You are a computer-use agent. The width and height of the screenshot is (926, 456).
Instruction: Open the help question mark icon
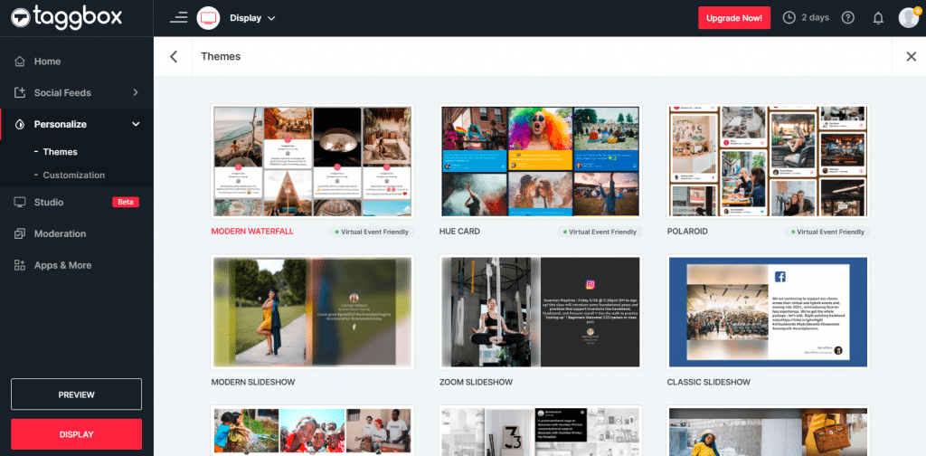[847, 17]
